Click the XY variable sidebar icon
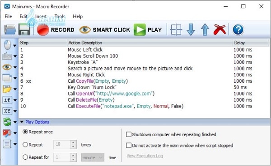The image size is (271, 166). coord(7,111)
